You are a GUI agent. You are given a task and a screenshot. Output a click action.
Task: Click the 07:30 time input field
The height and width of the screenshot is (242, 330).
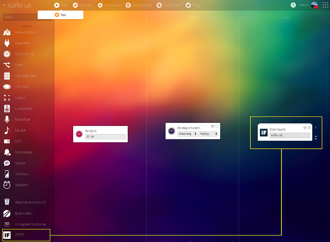pos(105,136)
